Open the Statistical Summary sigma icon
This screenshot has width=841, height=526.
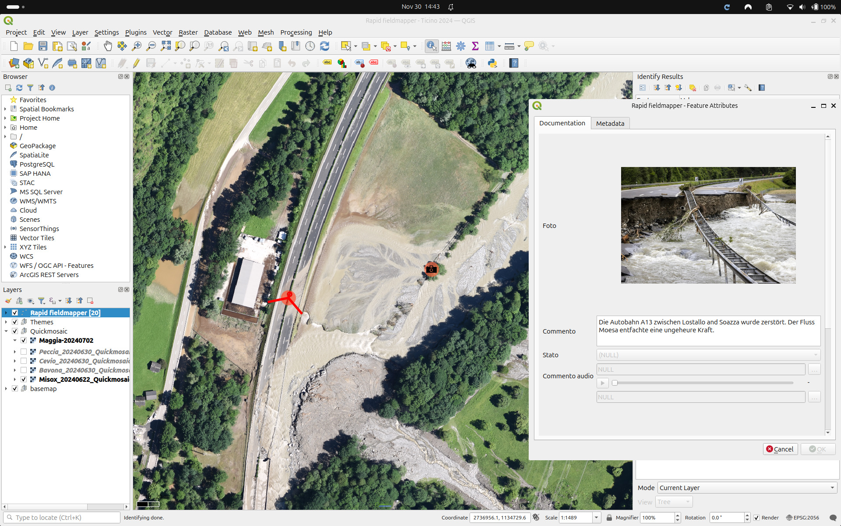[x=475, y=46]
